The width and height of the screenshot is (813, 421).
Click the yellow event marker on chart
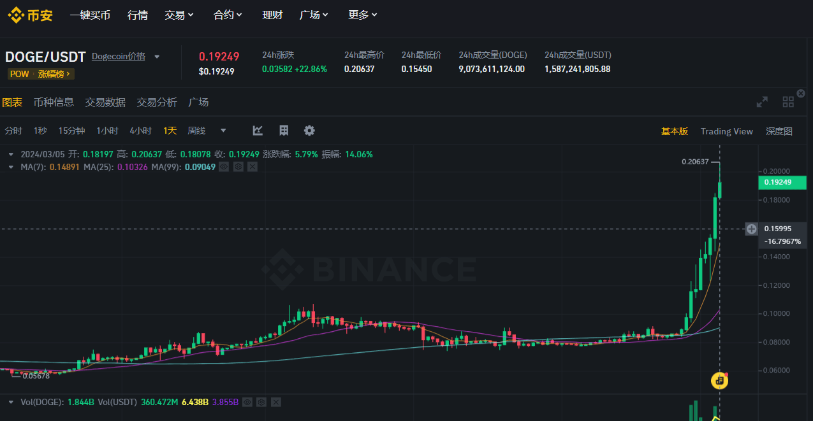point(720,380)
